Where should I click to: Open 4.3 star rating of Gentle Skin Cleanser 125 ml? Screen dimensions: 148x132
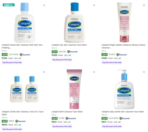[x=5, y=54]
